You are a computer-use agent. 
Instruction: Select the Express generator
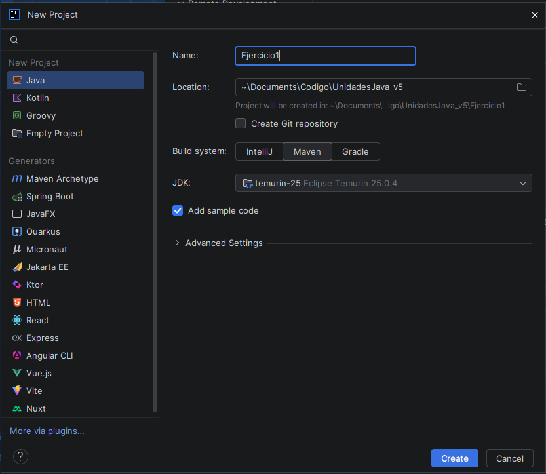(x=75, y=338)
